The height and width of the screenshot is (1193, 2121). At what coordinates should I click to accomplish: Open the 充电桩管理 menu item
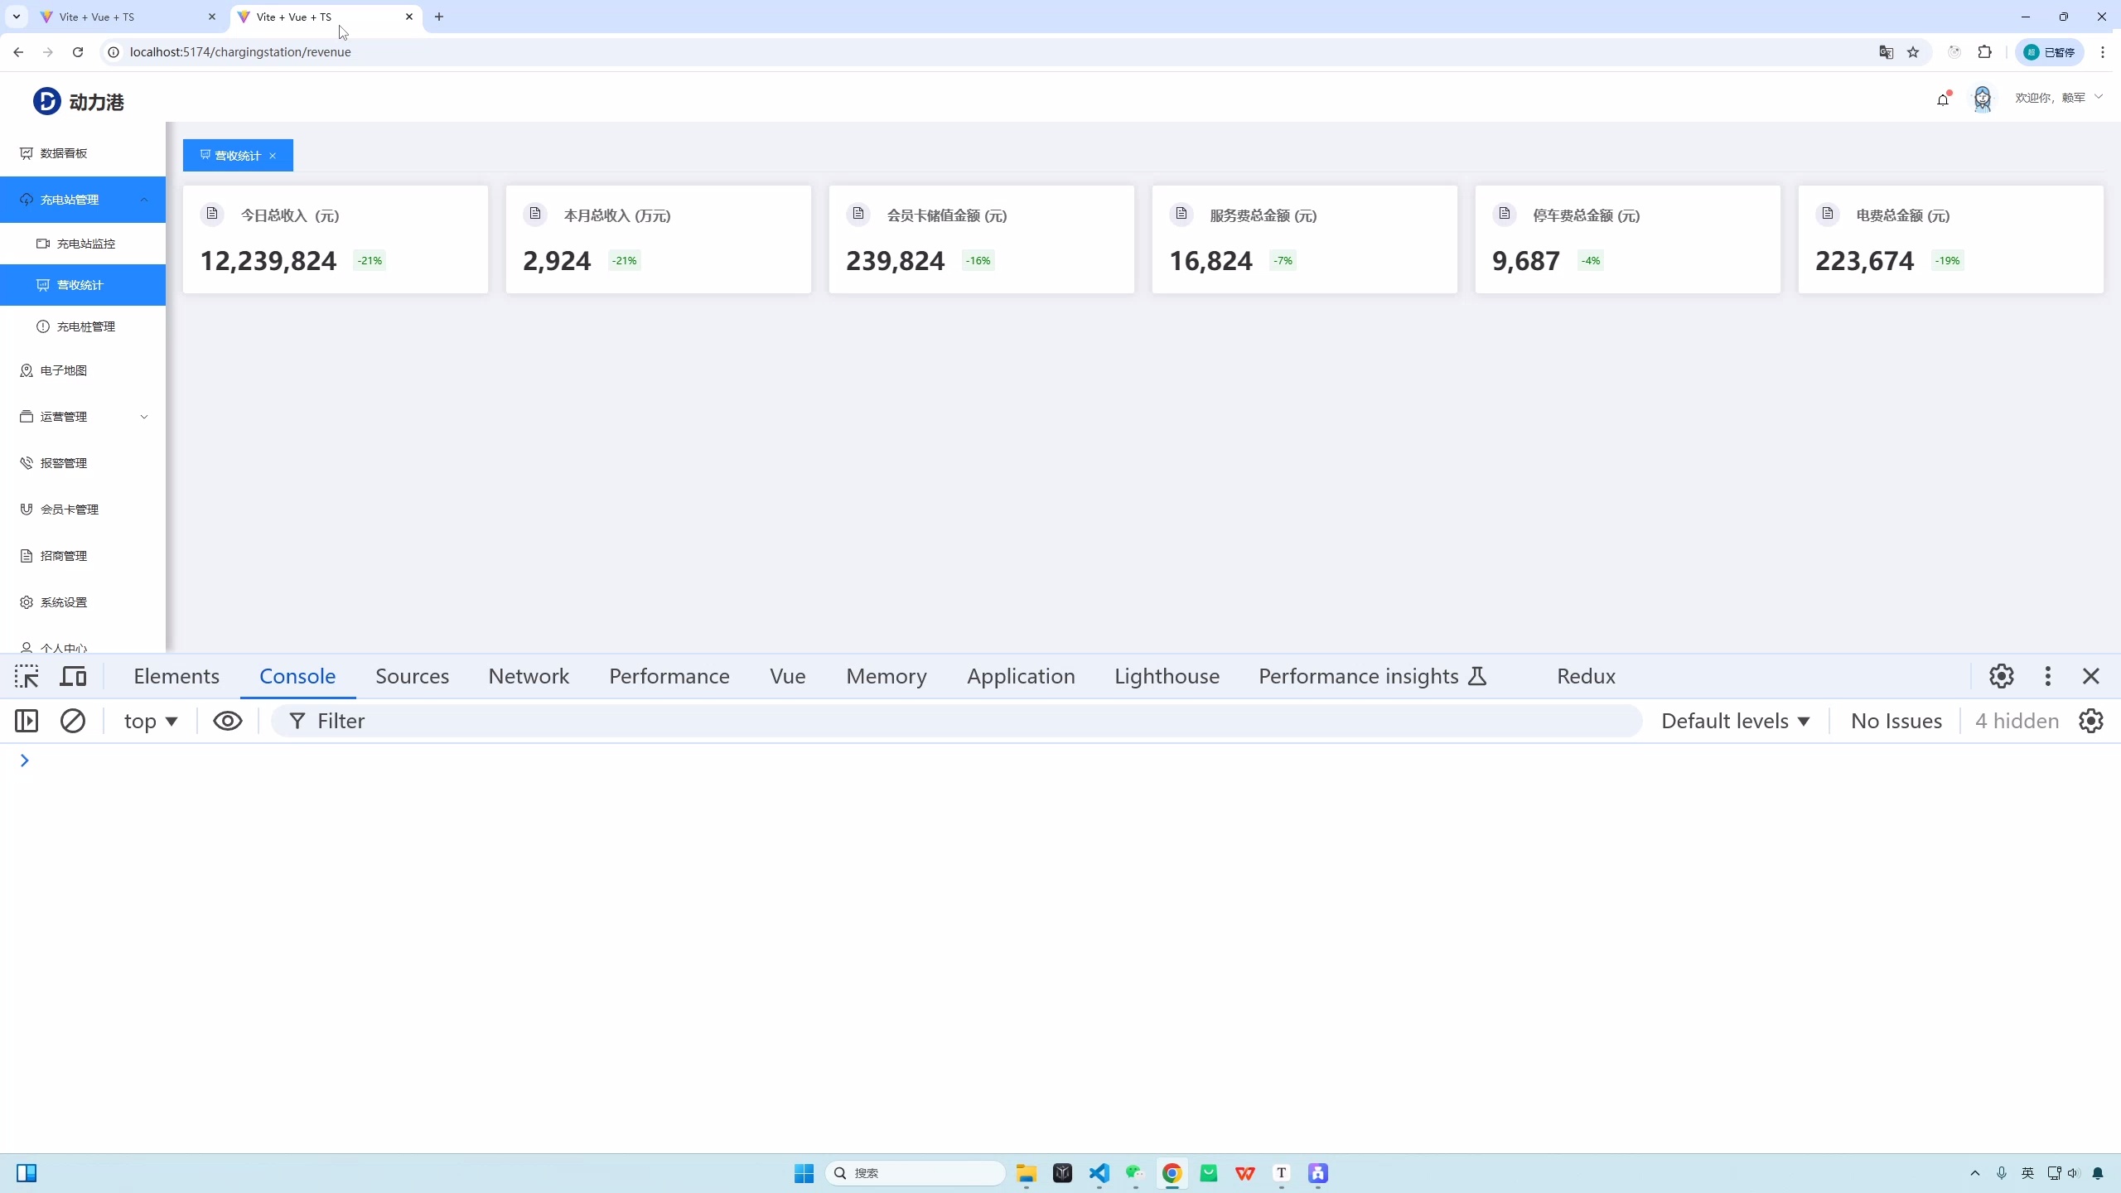(85, 326)
